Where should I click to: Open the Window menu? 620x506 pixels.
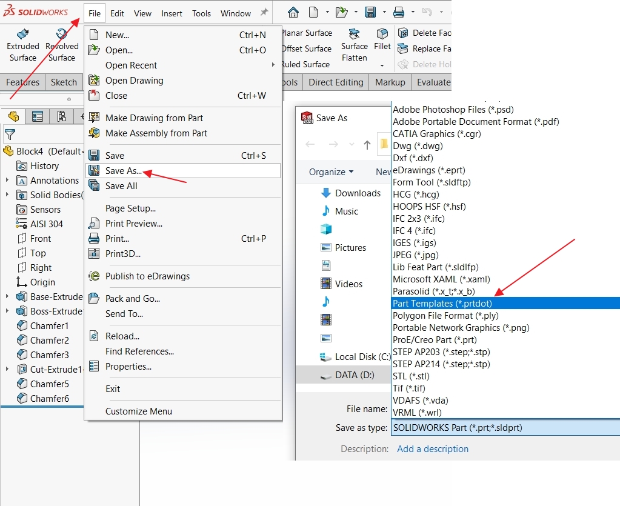tap(236, 13)
